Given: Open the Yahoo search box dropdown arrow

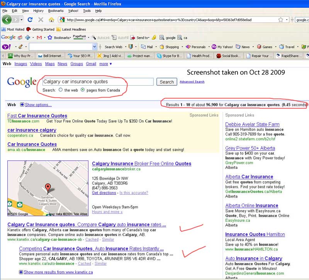Looking at the screenshot, I should [94, 47].
